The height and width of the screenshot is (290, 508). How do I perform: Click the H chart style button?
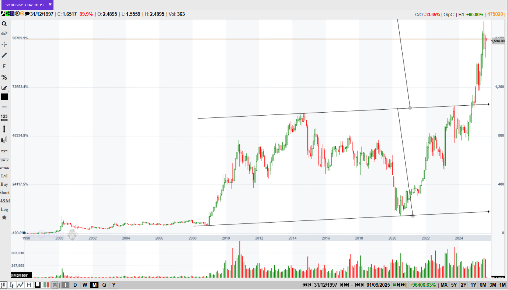click(x=29, y=285)
